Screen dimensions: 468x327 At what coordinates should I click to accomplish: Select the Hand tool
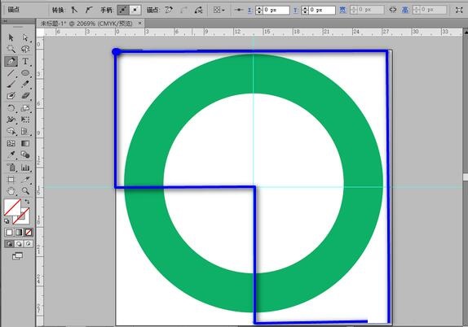[11, 191]
